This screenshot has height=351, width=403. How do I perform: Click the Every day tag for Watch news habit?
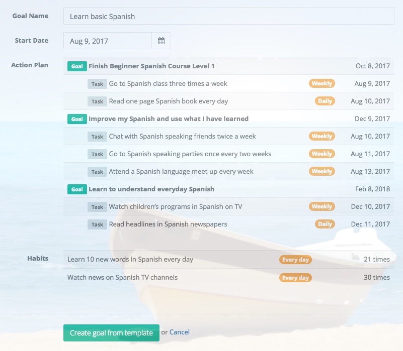pos(295,278)
